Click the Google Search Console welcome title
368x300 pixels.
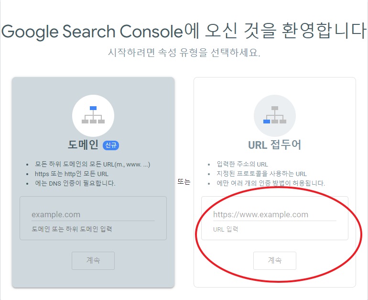click(x=184, y=31)
